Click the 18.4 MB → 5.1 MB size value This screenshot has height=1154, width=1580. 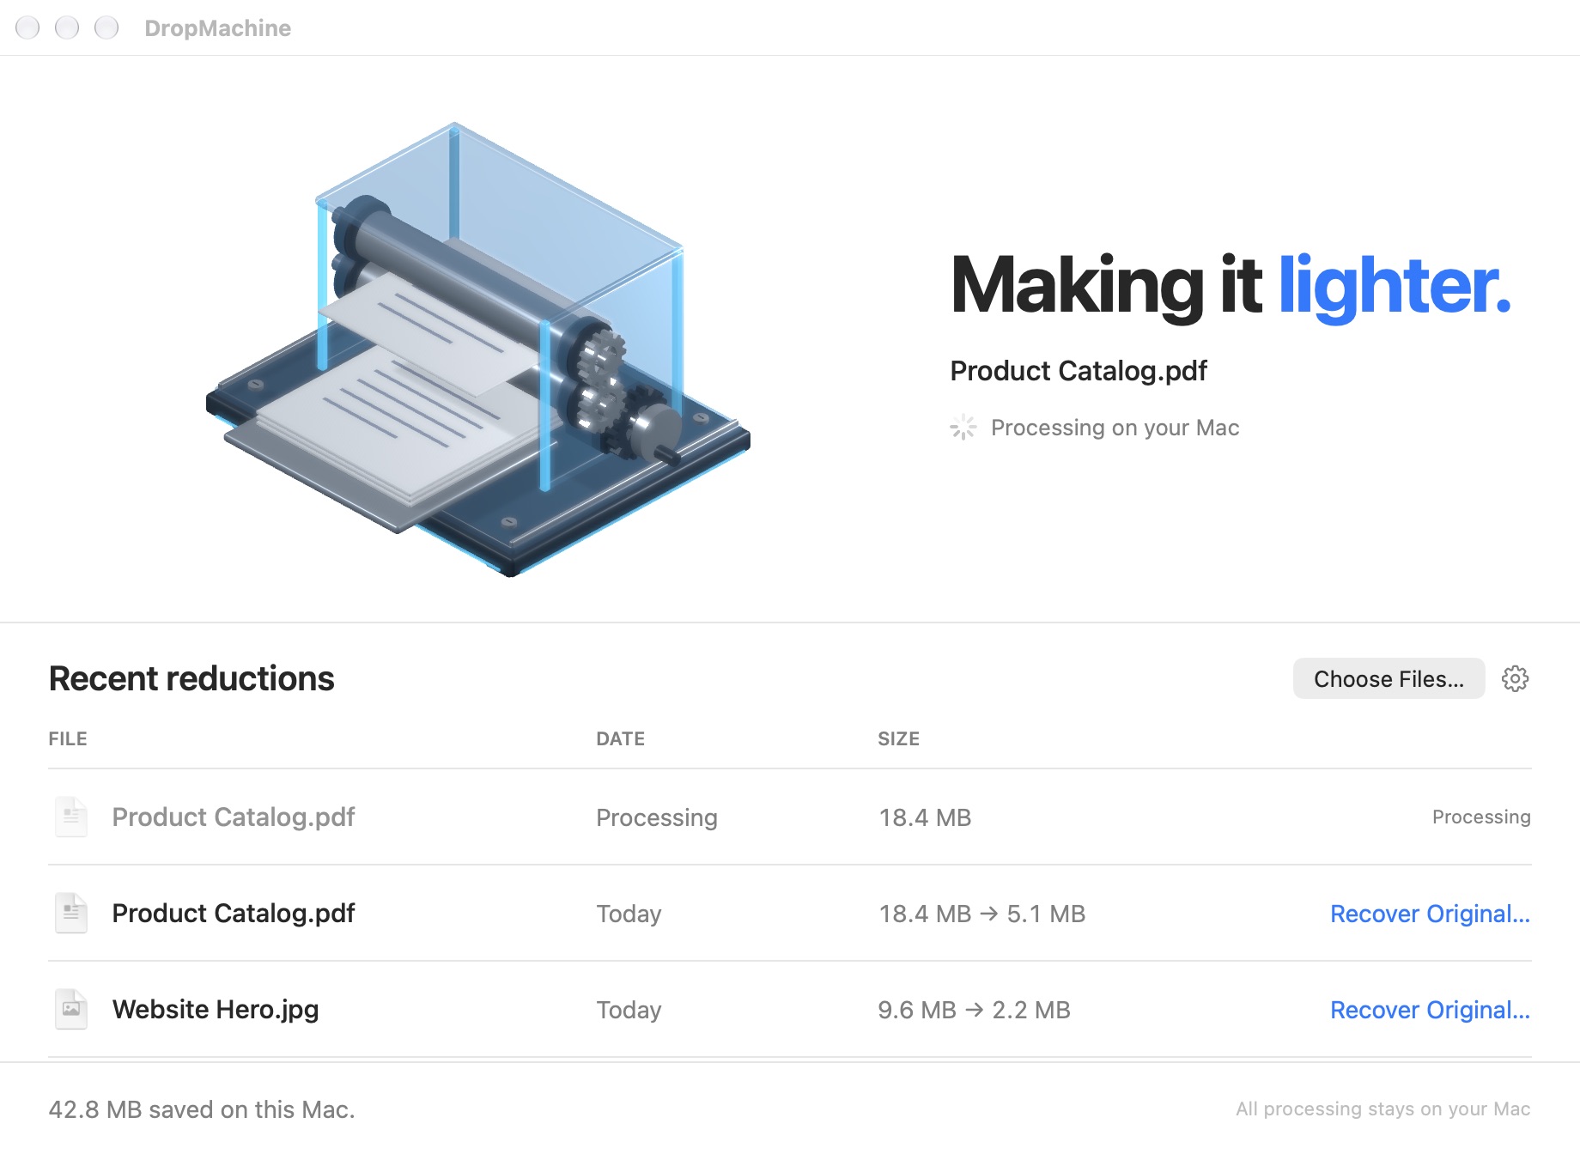coord(981,914)
